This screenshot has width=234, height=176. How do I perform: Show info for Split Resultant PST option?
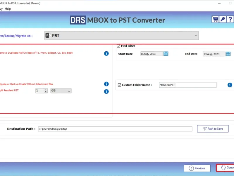106,92
